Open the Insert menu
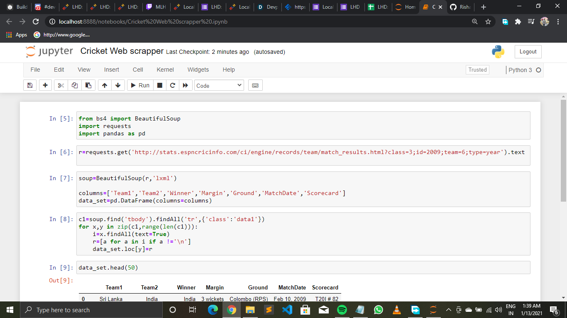567x318 pixels. pyautogui.click(x=112, y=70)
